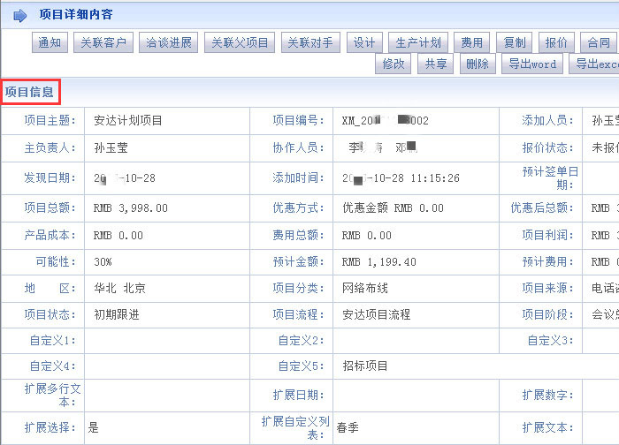619x445 pixels.
Task: Open 关联客户 to link a customer
Action: pyautogui.click(x=103, y=42)
